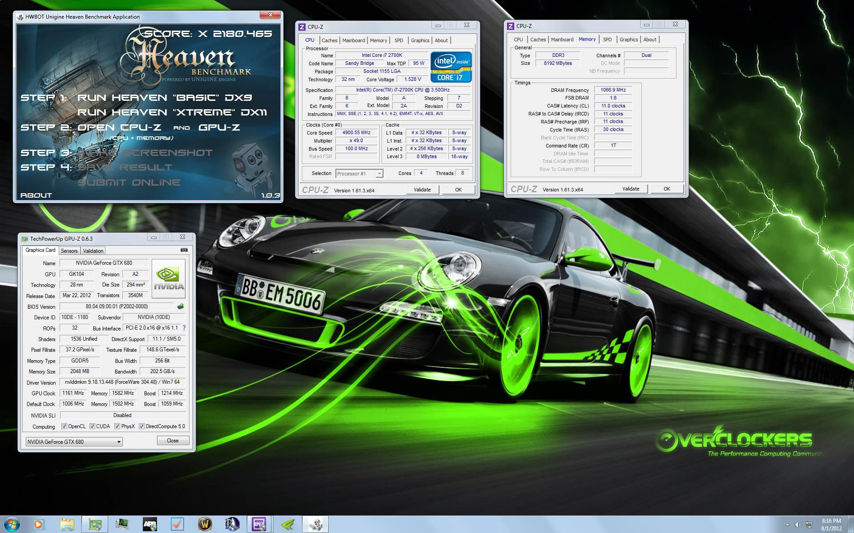Switch to the Mainboard tab in the CPU-Z CPU window
Image resolution: width=854 pixels, height=533 pixels.
[354, 40]
